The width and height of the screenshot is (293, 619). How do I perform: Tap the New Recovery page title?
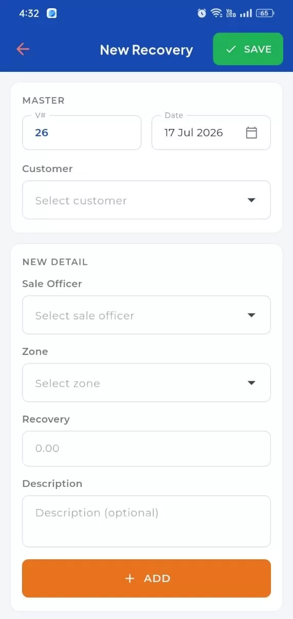(146, 50)
